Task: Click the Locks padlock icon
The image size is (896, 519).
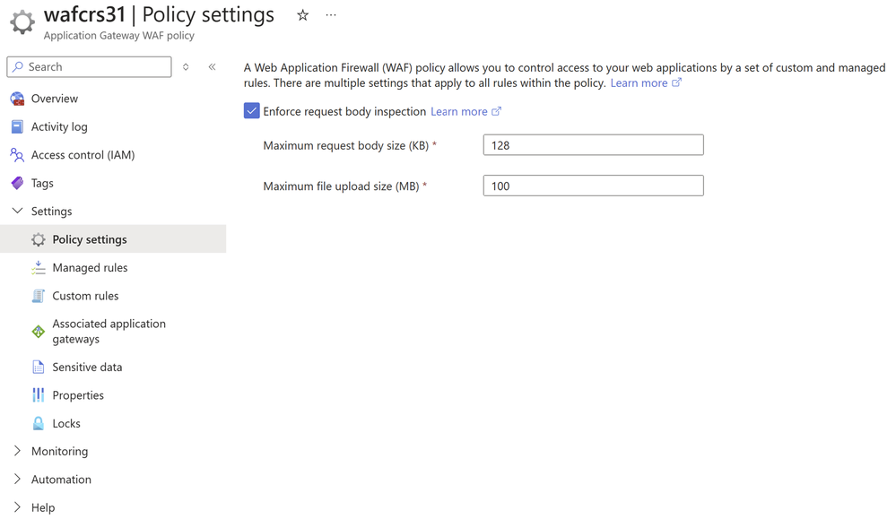Action: point(38,423)
